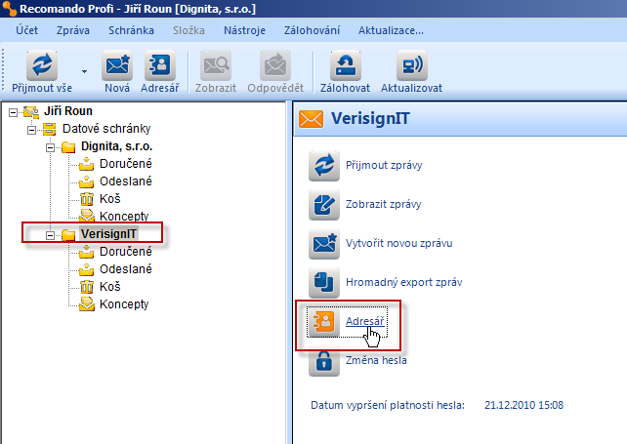Open the Nástroje menu
Image resolution: width=627 pixels, height=444 pixels.
point(244,30)
